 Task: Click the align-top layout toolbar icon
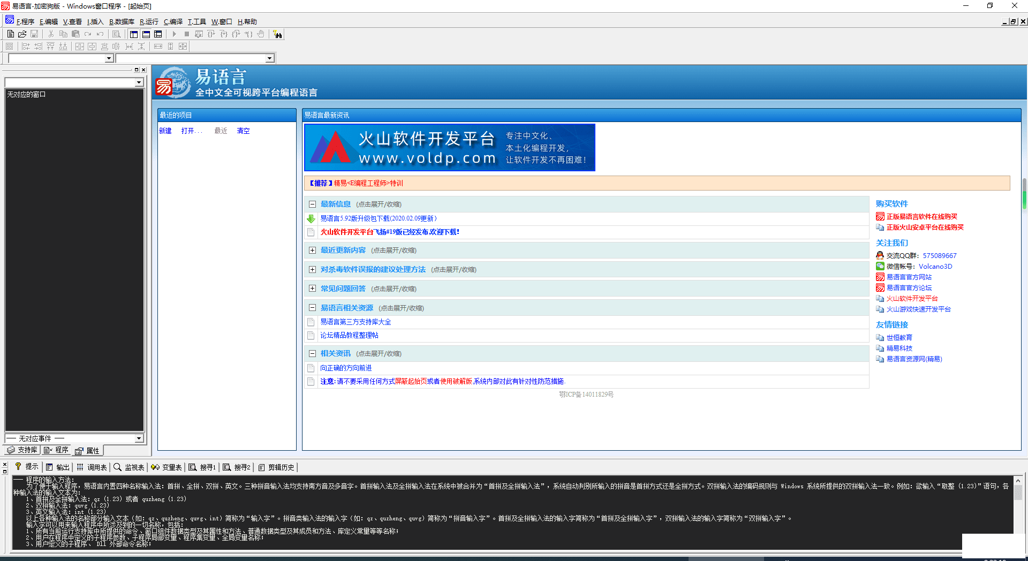(x=50, y=47)
